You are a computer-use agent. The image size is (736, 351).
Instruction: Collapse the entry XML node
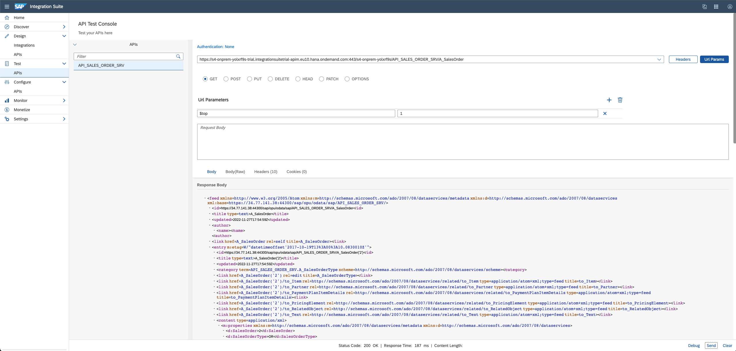coord(210,247)
